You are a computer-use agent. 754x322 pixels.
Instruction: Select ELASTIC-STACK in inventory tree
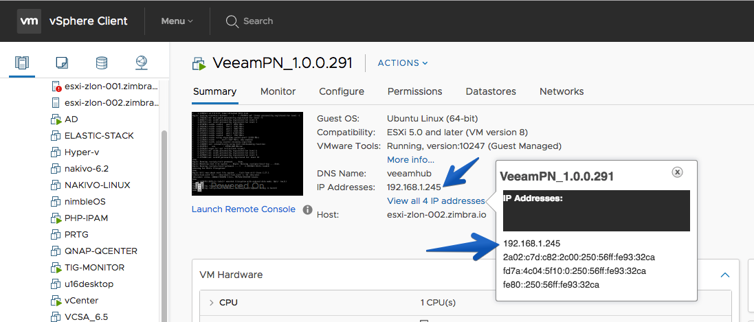(99, 135)
